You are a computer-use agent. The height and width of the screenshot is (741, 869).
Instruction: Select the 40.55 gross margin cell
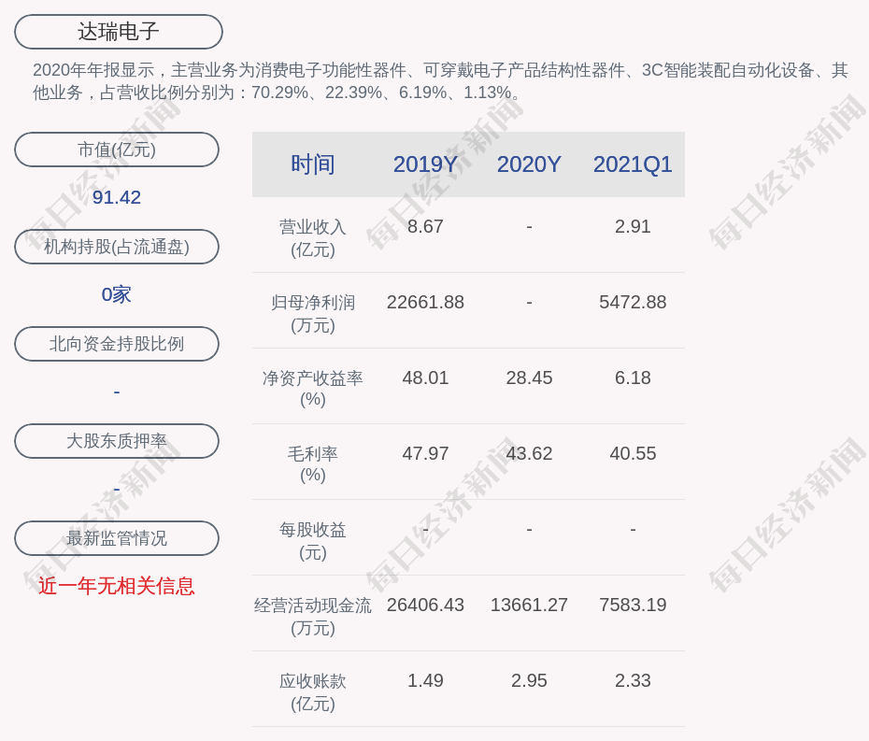[633, 454]
